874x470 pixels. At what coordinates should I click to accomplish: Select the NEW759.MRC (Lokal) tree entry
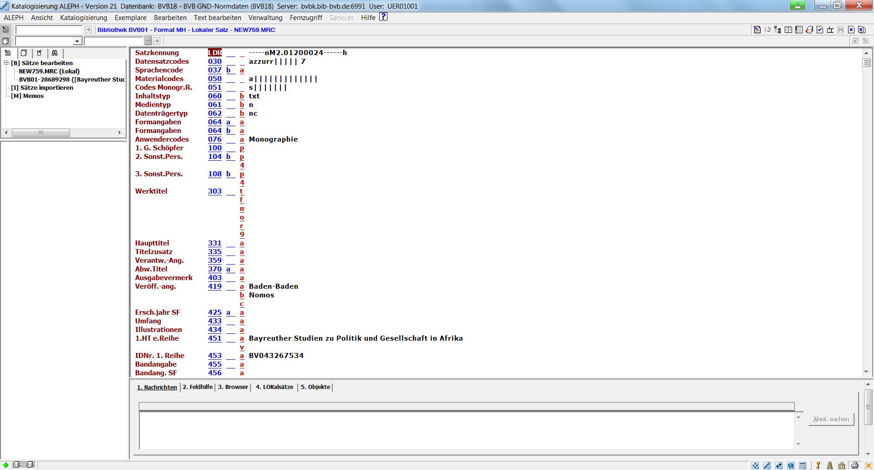(49, 71)
